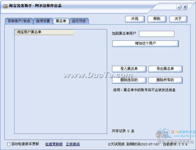
Task: Open the 正版激活 link
Action: tap(73, 144)
